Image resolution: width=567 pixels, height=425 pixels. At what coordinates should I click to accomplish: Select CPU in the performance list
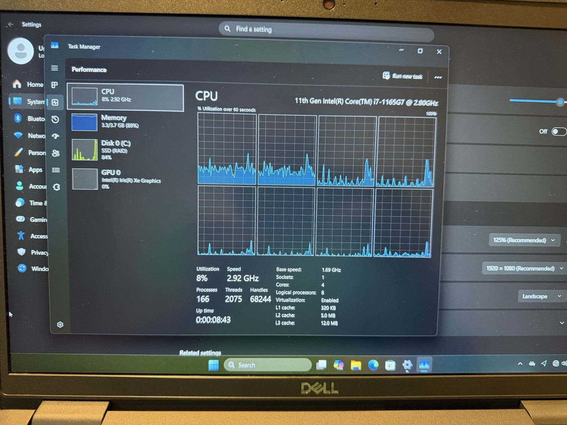125,97
